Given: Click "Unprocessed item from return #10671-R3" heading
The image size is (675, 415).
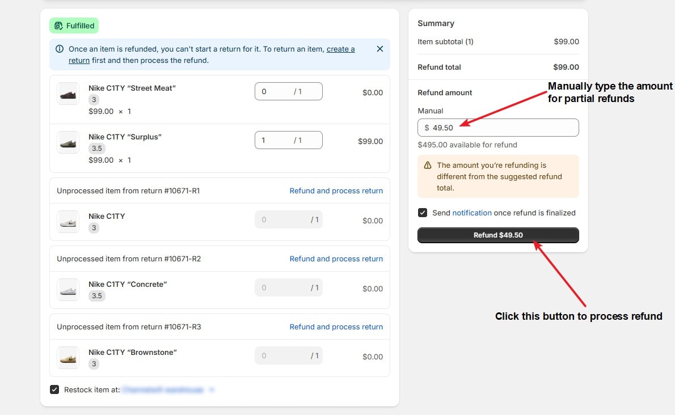Looking at the screenshot, I should coord(129,327).
